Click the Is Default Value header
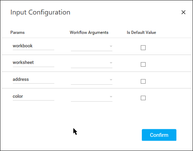 [x=141, y=32]
